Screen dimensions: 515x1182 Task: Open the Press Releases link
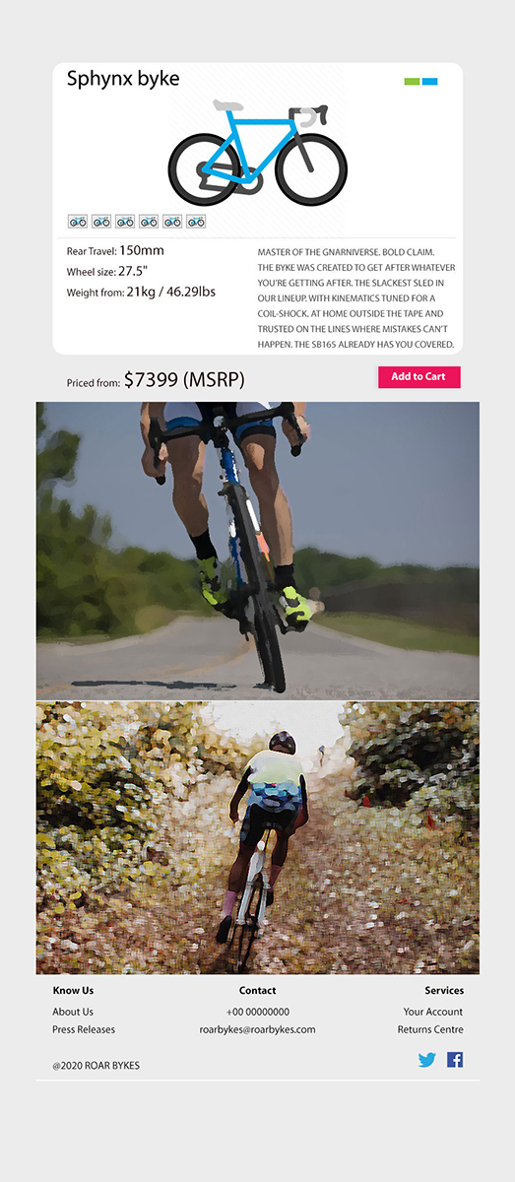[84, 1029]
